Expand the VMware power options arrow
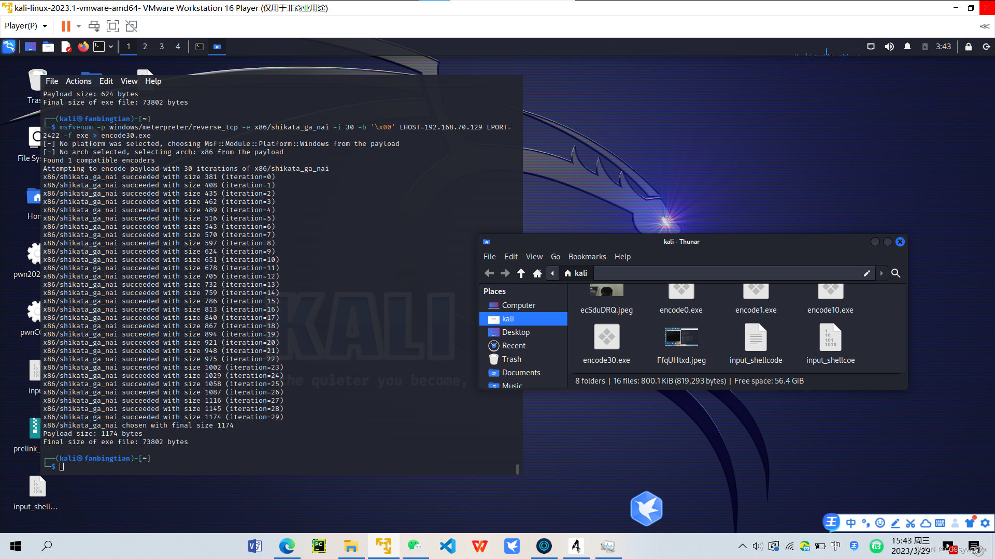 coord(79,26)
